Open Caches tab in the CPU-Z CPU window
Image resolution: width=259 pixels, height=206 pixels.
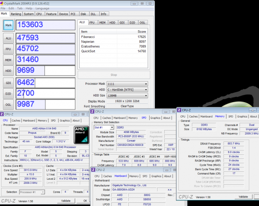[16, 121]
